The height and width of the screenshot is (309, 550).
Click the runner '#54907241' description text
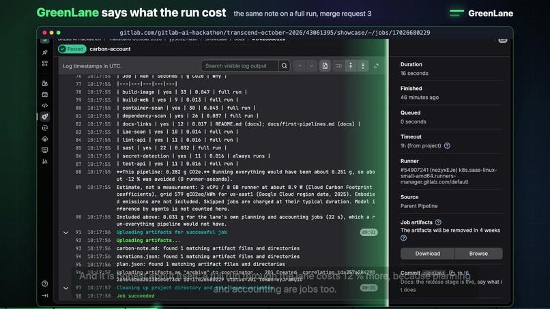[x=448, y=176]
